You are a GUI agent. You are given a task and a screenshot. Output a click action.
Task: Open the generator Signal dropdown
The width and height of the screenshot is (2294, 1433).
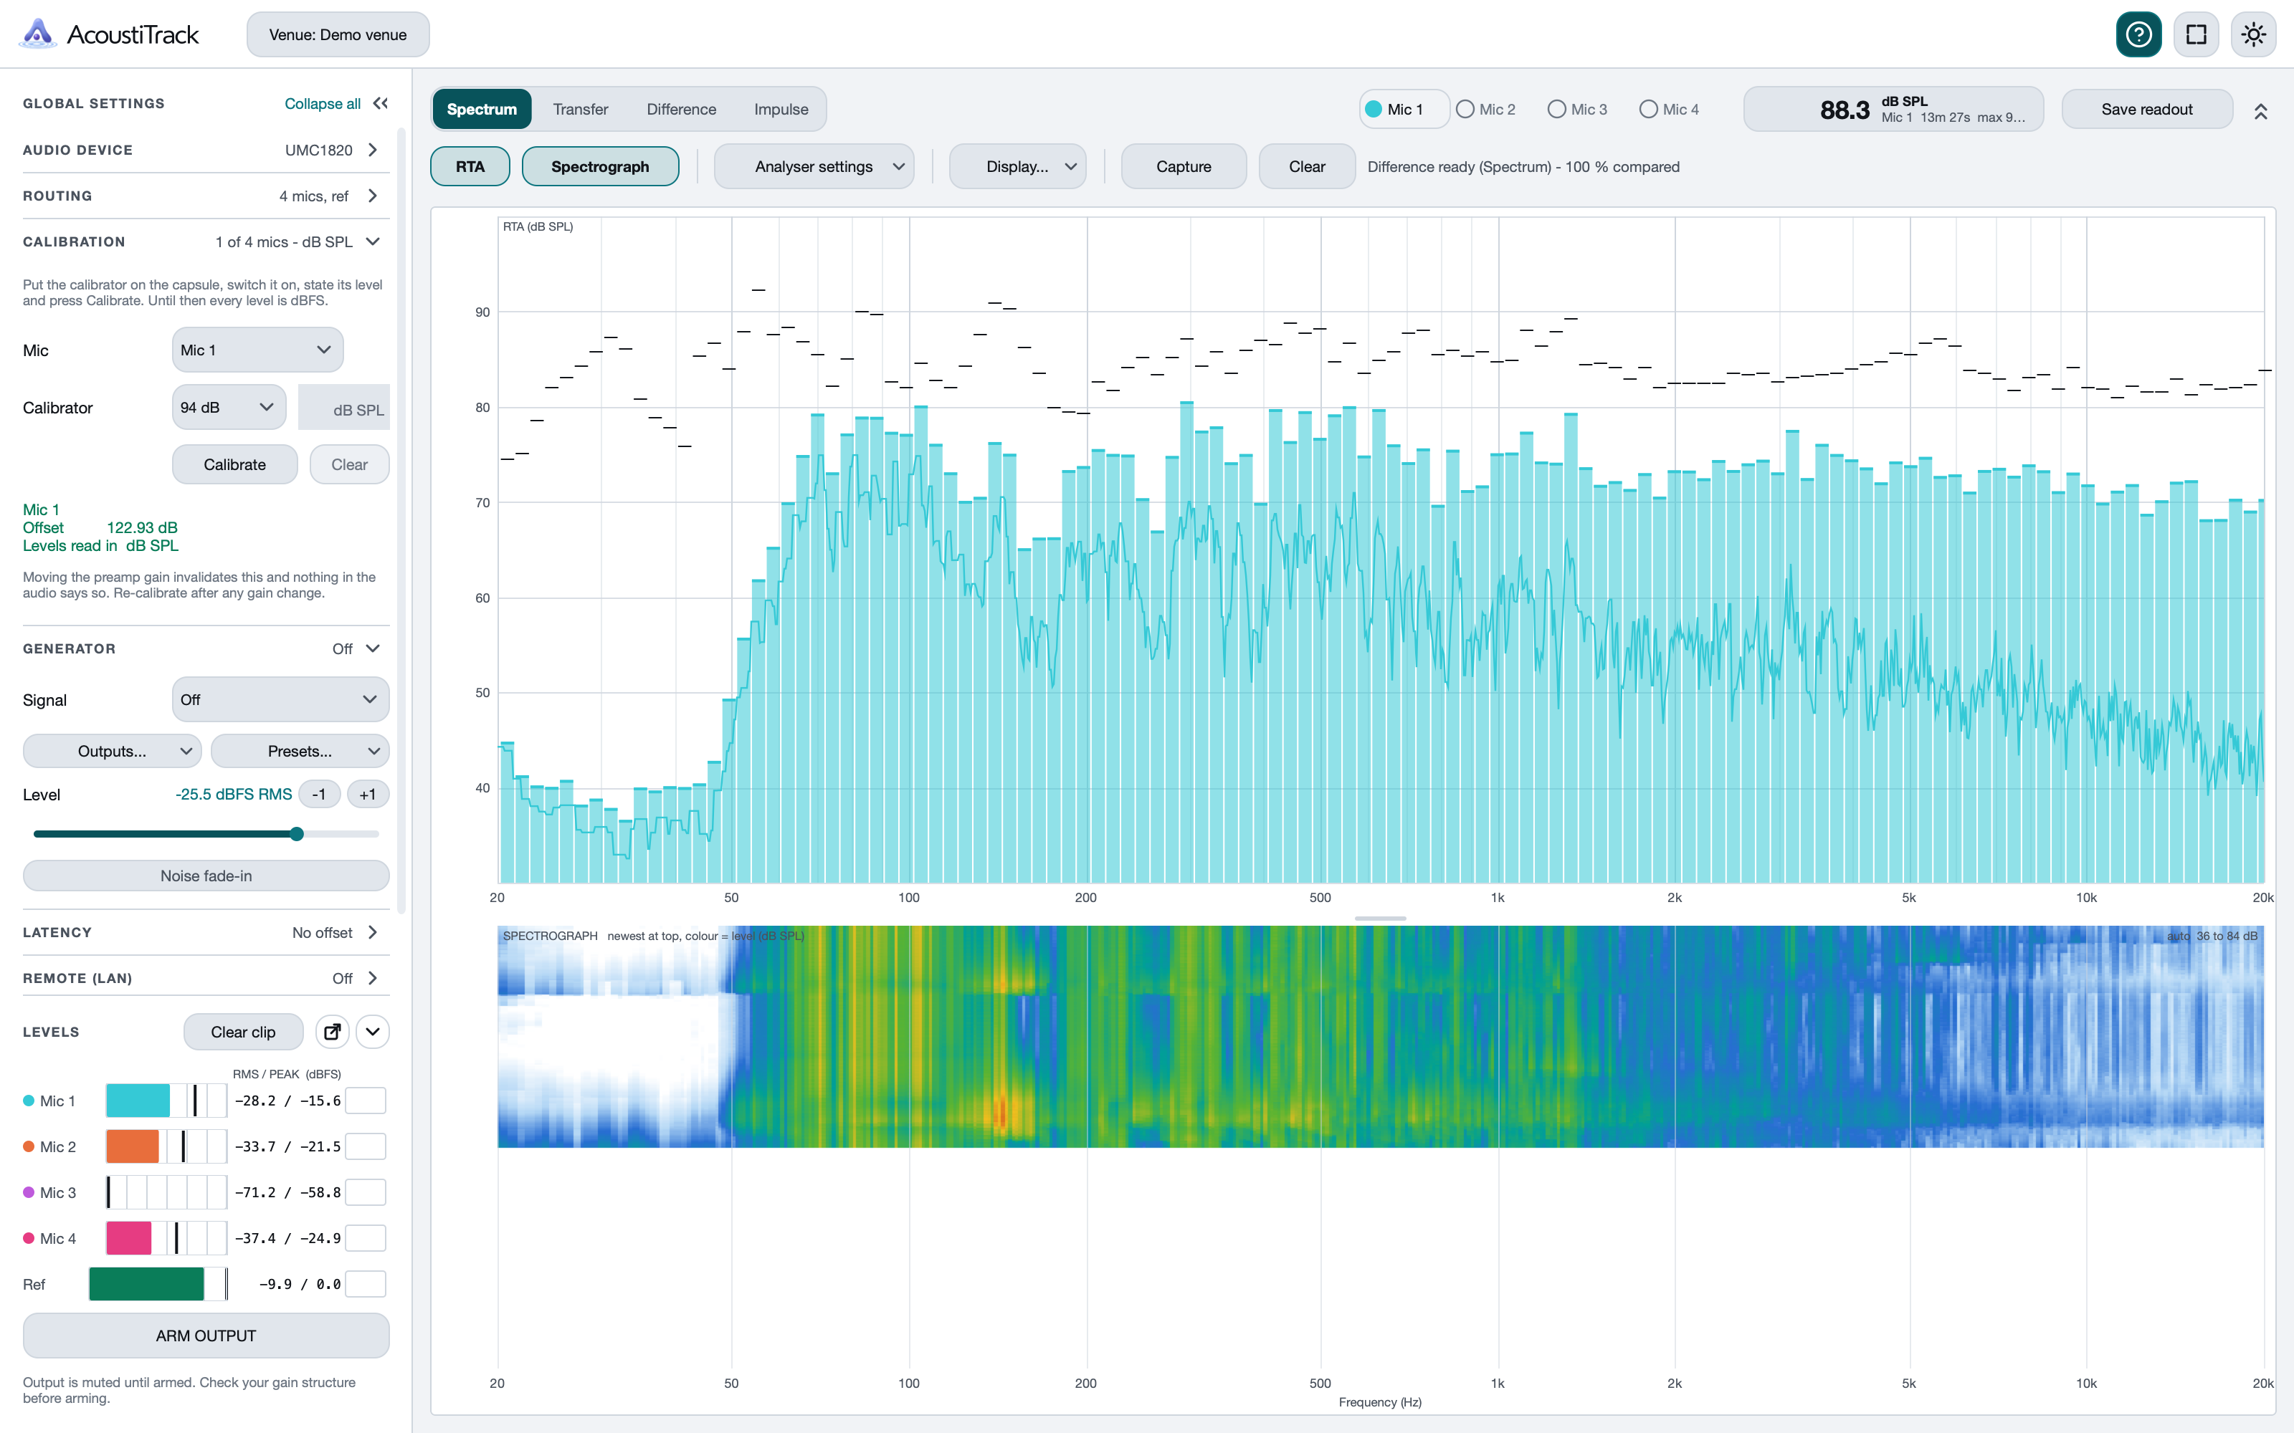point(280,699)
